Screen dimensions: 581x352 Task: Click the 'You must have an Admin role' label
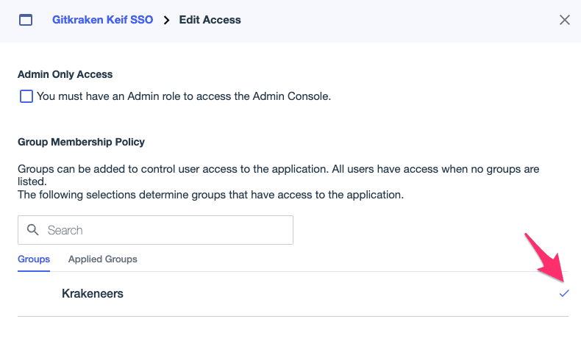coord(184,96)
